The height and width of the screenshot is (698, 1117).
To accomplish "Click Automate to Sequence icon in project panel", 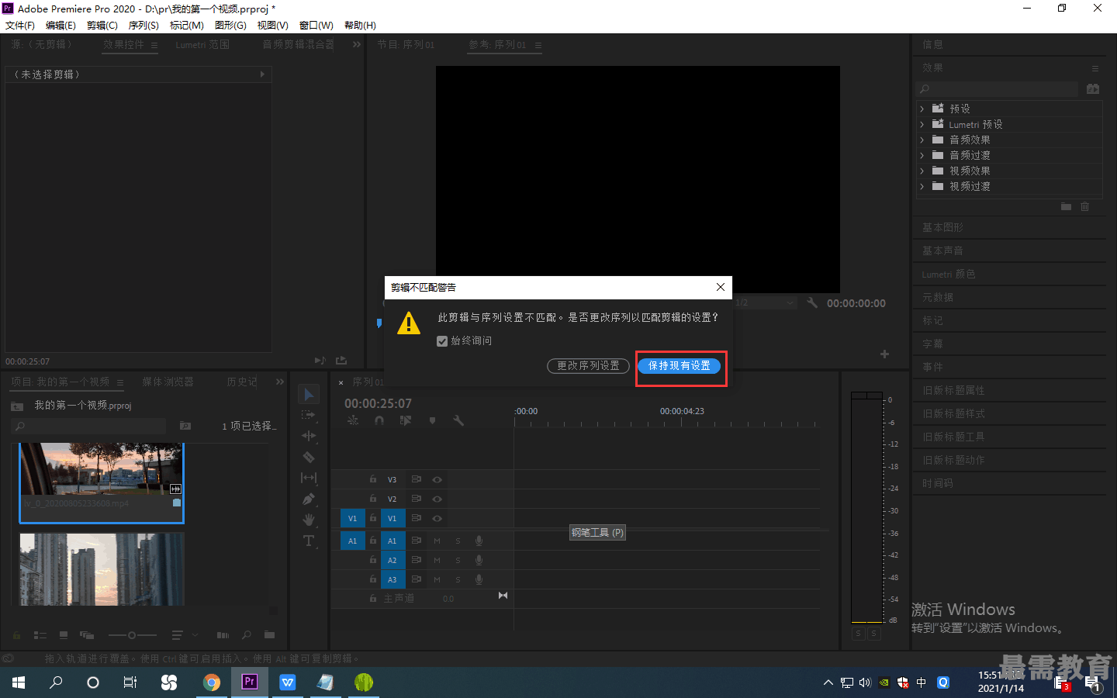I will pos(223,635).
